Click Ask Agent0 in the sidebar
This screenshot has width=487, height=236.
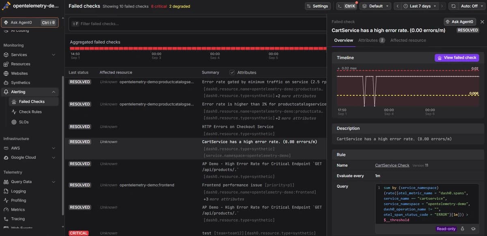[30, 23]
